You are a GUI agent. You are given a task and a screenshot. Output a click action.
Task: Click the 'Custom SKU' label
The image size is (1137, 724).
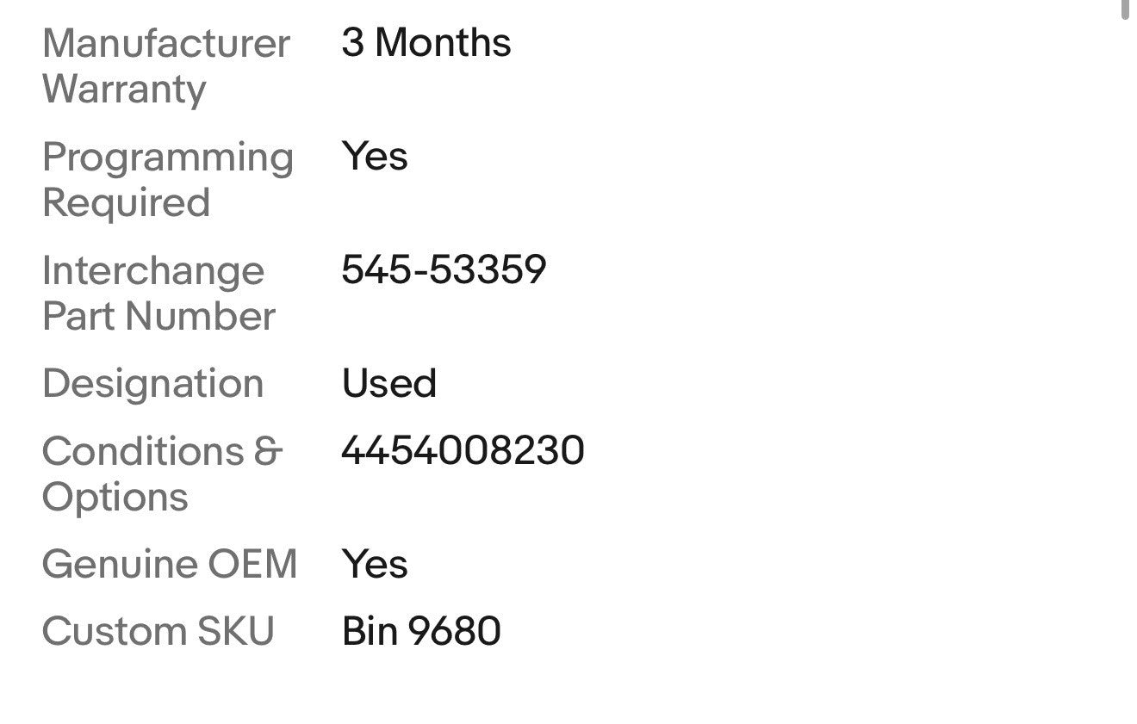(x=158, y=632)
